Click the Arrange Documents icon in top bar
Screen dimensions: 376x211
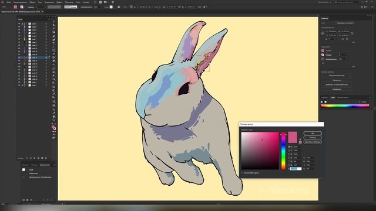105,2
